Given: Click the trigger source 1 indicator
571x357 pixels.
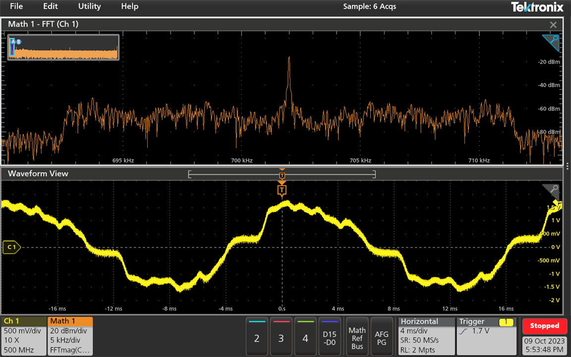Looking at the screenshot, I should (x=506, y=322).
